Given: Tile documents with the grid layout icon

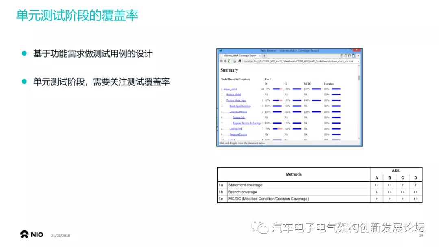Looking at the screenshot, I should [342, 56].
